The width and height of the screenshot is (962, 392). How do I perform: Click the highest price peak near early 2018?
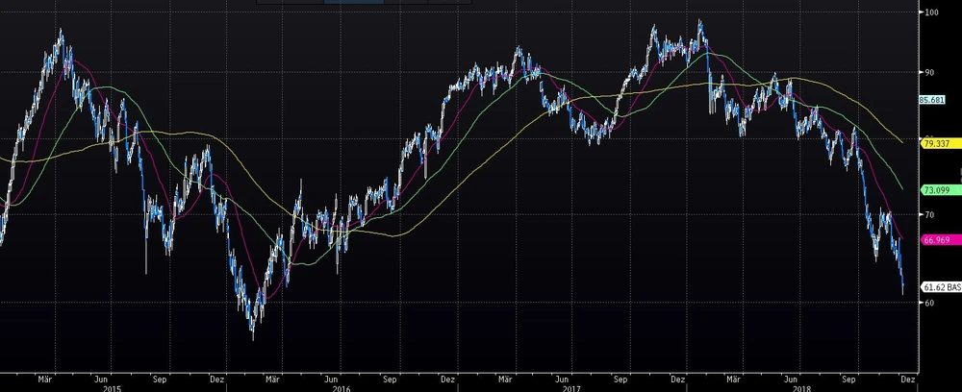699,23
